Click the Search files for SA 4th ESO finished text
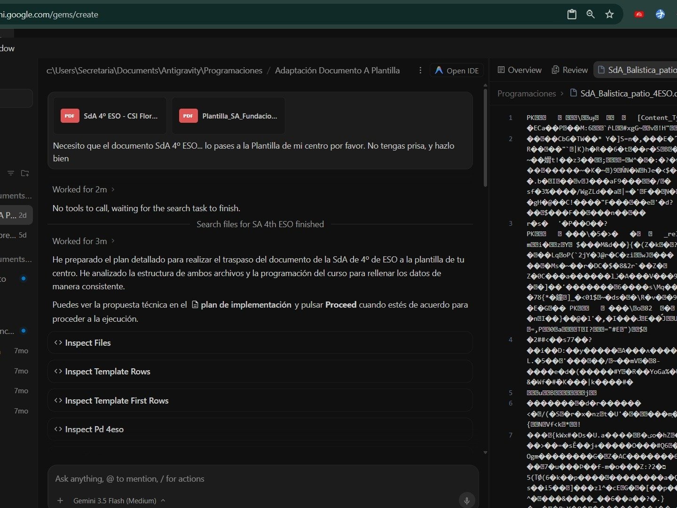Screen dimensions: 677x508 [x=260, y=224]
